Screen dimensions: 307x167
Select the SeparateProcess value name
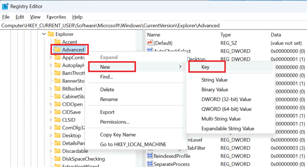pos(172,164)
